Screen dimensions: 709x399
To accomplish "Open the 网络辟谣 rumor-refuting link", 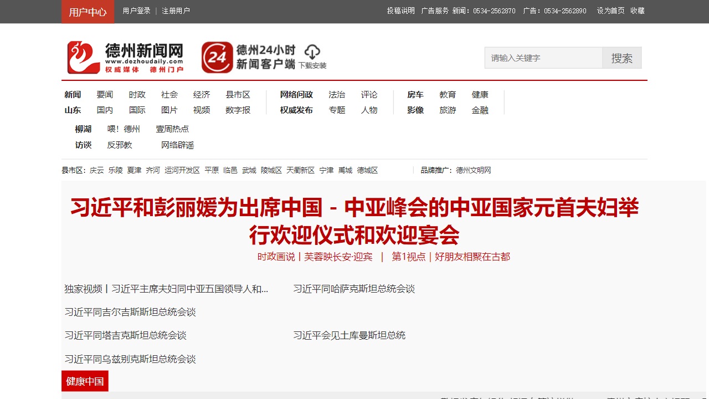I will pyautogui.click(x=177, y=145).
